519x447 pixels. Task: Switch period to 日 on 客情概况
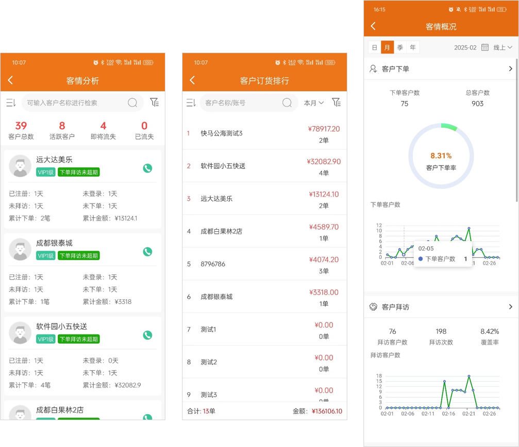[374, 47]
